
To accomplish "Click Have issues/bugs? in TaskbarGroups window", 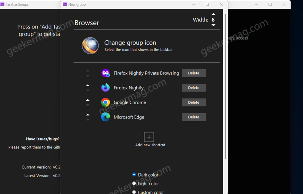I will [43, 139].
